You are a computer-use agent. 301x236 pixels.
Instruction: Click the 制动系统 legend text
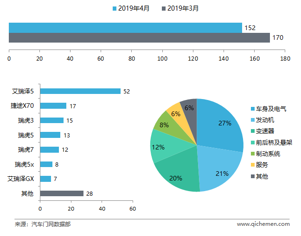tap(268, 154)
